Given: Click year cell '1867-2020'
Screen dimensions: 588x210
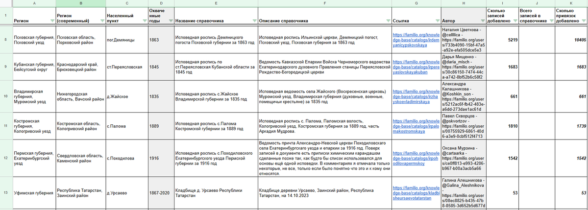Looking at the screenshot, I should pyautogui.click(x=161, y=193).
